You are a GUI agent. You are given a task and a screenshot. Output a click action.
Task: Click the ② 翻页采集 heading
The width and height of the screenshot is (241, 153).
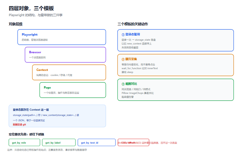[x=129, y=59]
